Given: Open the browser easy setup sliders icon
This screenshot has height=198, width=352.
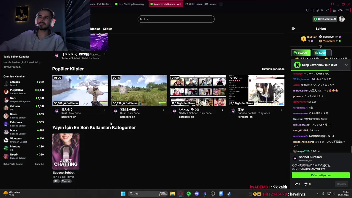Looking at the screenshot, I should pos(348,10).
